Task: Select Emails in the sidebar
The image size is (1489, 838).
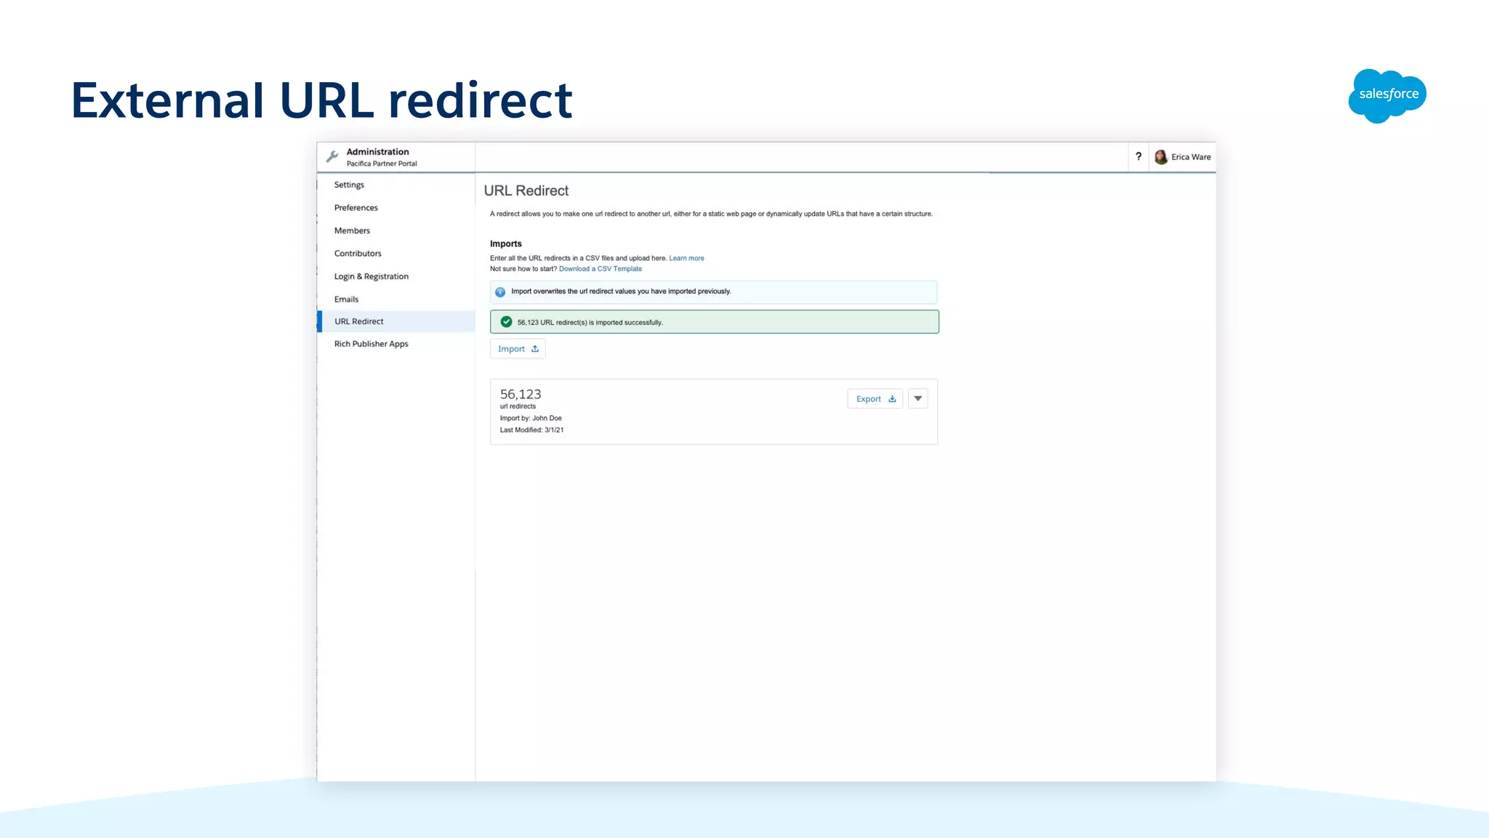Action: [x=346, y=299]
